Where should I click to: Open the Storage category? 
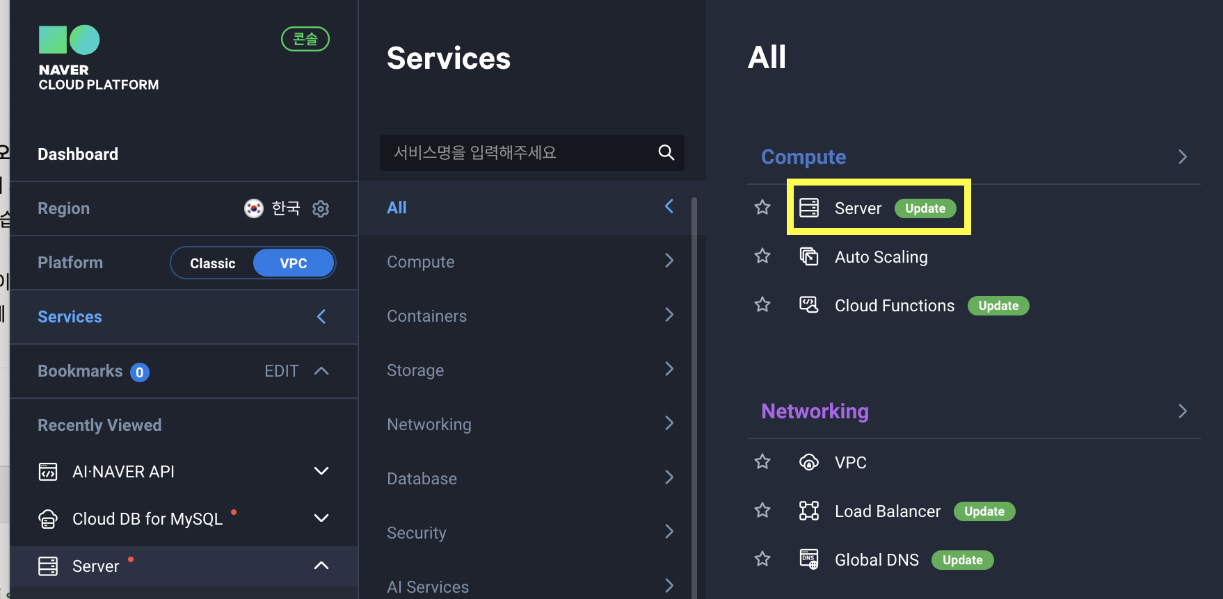tap(532, 370)
